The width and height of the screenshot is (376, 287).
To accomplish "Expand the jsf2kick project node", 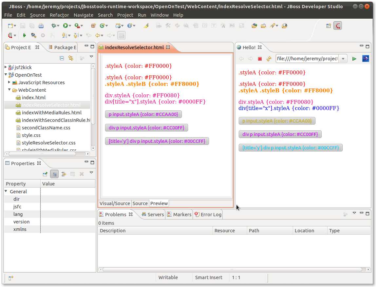I will tap(6, 67).
